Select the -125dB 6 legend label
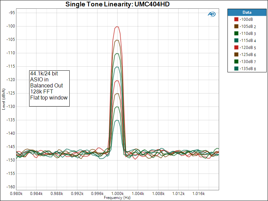 pos(248,55)
